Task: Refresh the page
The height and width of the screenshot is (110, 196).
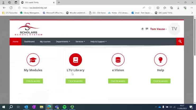Action: pyautogui.click(x=11, y=8)
